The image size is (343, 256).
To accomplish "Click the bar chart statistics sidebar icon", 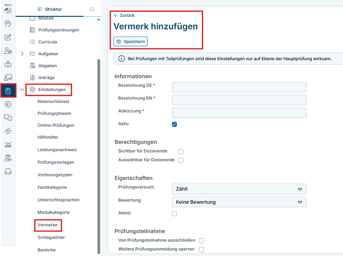I will pyautogui.click(x=8, y=144).
